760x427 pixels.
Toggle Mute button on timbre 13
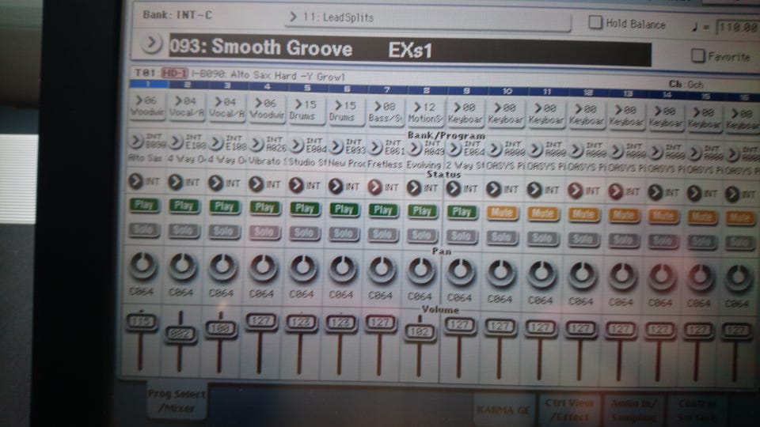624,215
